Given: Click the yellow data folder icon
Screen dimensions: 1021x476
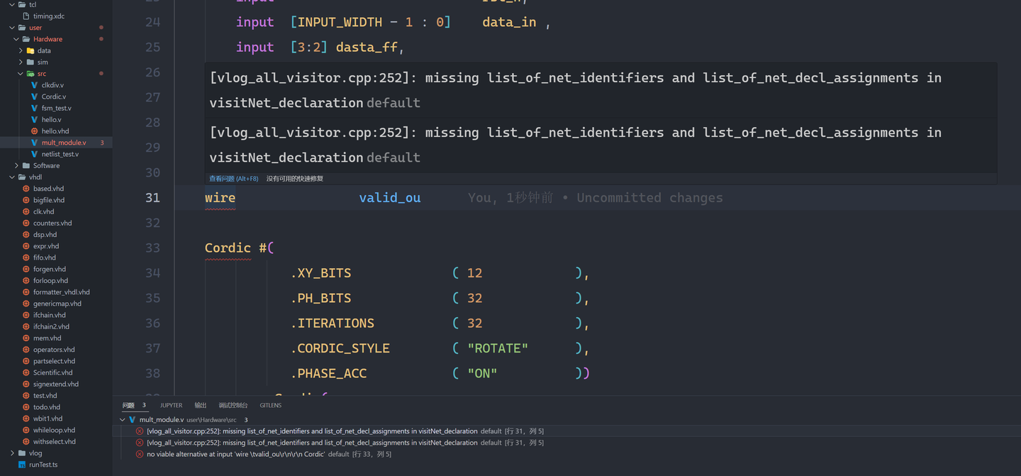Looking at the screenshot, I should pos(30,50).
